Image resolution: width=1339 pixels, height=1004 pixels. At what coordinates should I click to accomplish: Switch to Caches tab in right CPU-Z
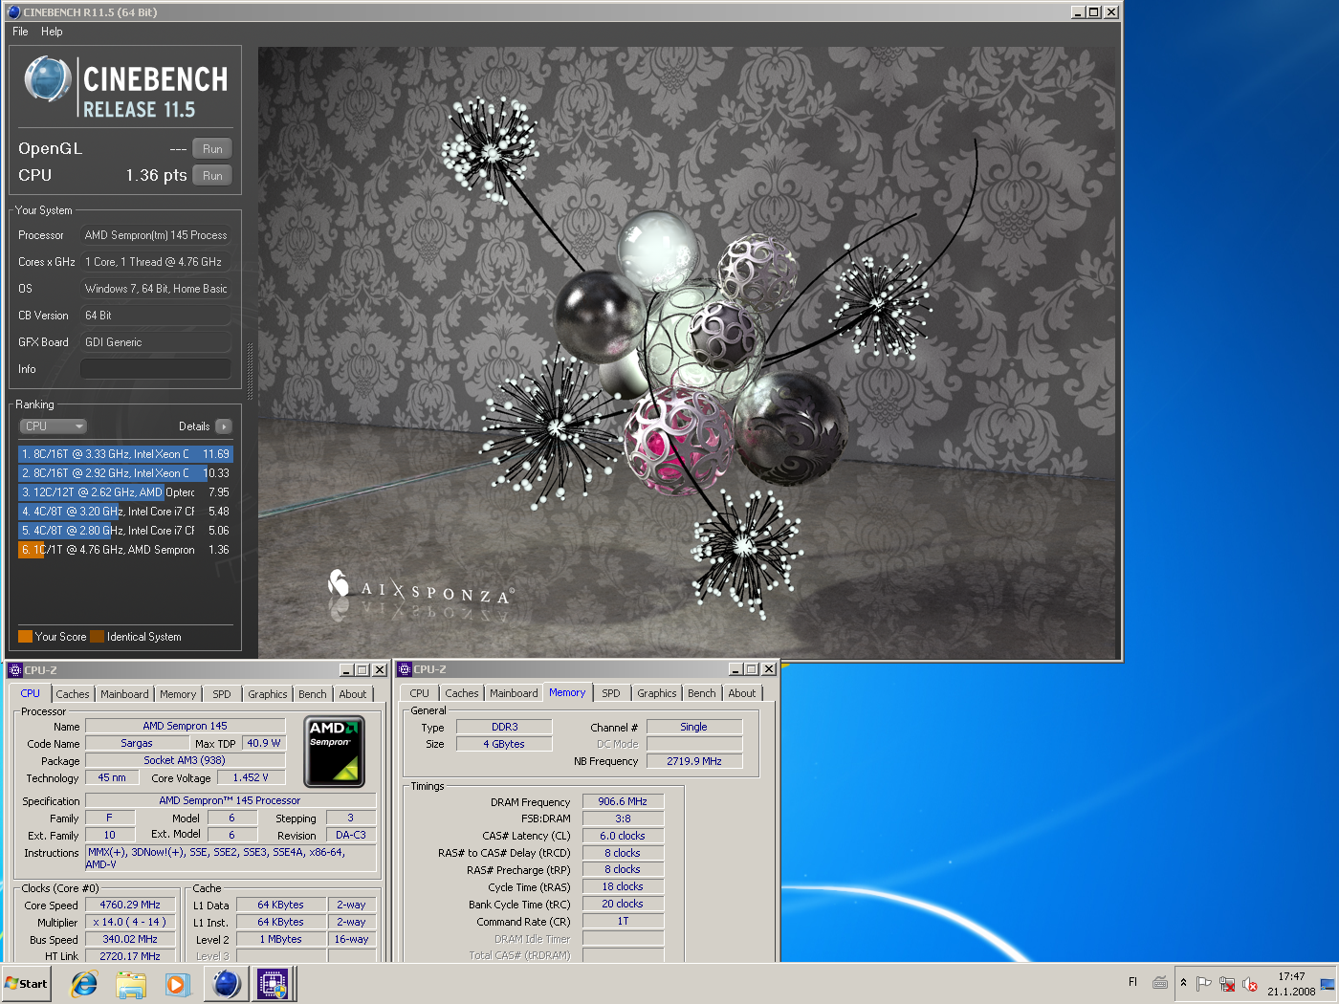click(x=462, y=693)
